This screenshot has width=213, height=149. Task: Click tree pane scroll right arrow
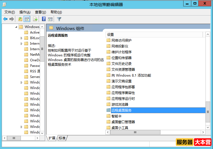tap(37, 138)
